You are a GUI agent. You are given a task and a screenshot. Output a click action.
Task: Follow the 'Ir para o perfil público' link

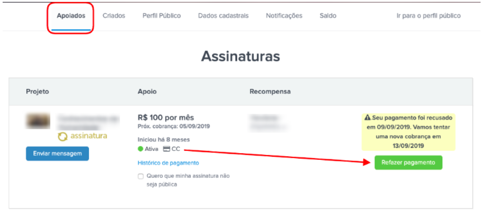[428, 16]
